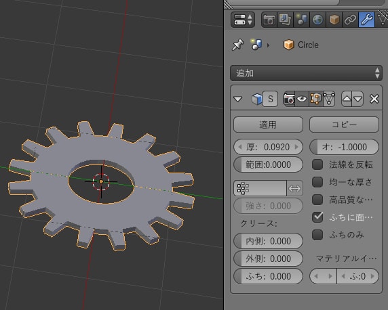Enable the 法線を反転 checkbox
Image resolution: width=388 pixels, height=310 pixels.
tap(317, 164)
